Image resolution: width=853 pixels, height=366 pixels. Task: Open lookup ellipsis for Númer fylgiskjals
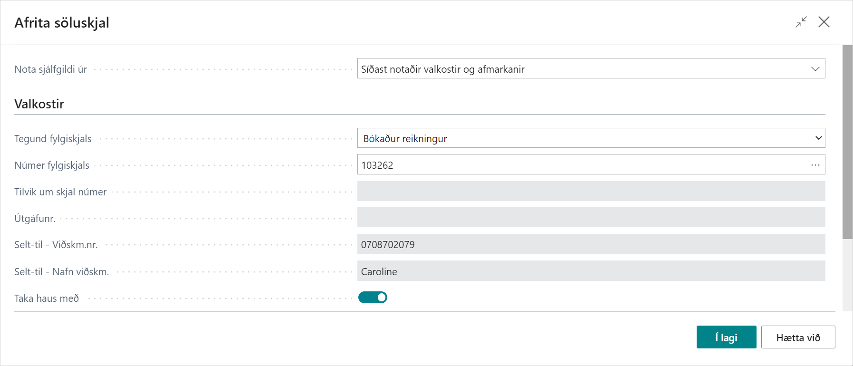815,165
